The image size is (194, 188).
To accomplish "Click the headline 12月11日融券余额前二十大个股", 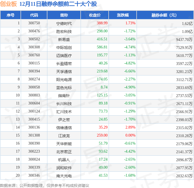I will [x=58, y=4].
